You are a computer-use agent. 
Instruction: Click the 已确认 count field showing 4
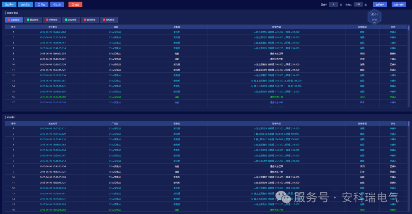(x=333, y=5)
